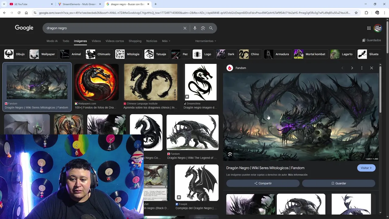
Task: Switch to Videos cortos tab
Action: point(115,41)
